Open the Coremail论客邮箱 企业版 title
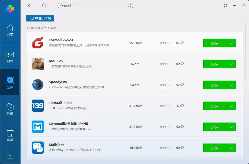 (68, 124)
